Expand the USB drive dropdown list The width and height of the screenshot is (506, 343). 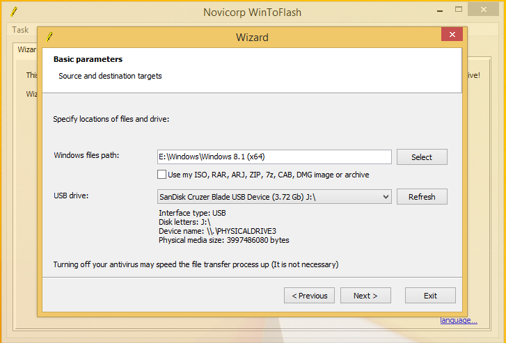386,197
